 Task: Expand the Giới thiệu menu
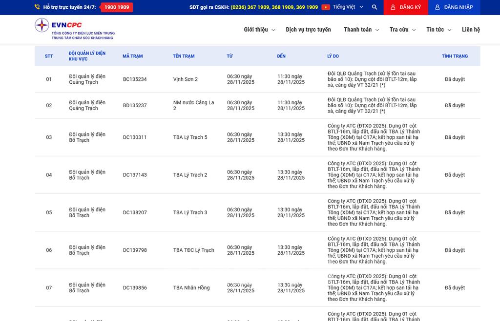pos(259,30)
